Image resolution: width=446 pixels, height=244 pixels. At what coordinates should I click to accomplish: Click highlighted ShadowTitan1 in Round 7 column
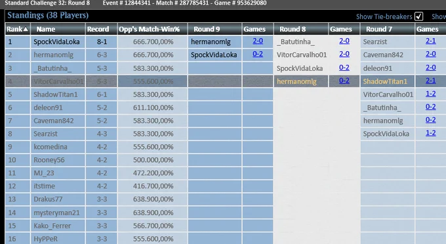coord(385,81)
